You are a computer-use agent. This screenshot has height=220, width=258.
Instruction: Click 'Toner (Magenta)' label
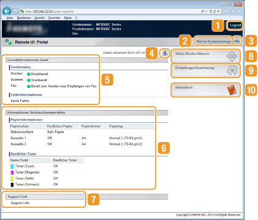[27, 172]
